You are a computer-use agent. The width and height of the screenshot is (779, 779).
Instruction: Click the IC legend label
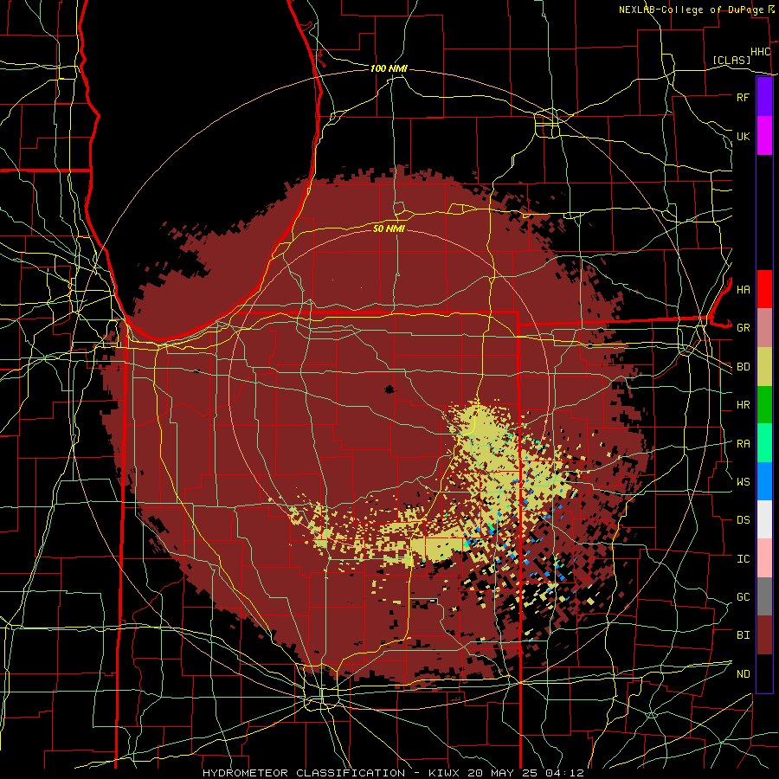click(743, 559)
